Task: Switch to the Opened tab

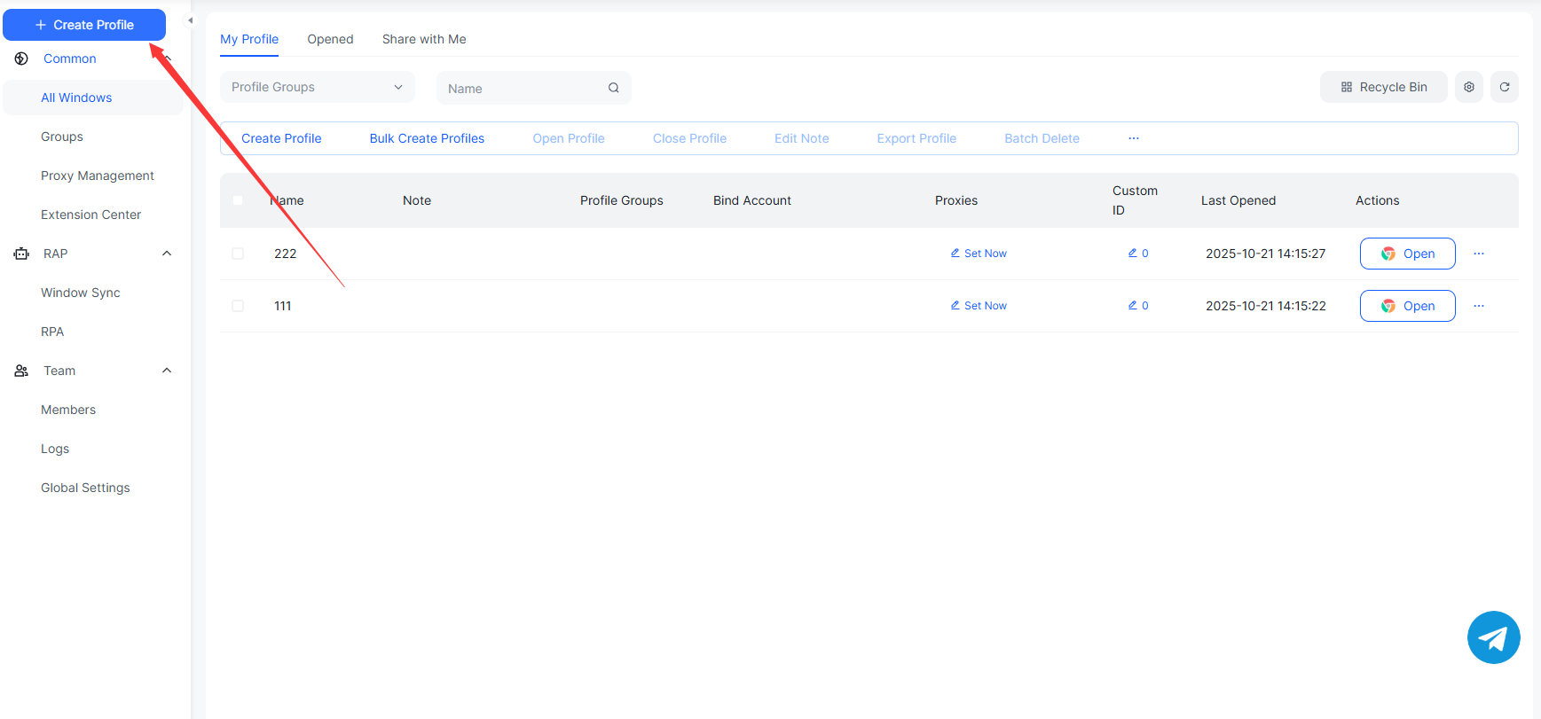Action: (x=330, y=39)
